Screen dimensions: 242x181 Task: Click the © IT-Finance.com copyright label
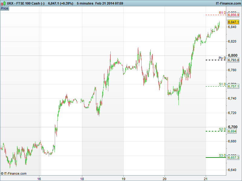click(x=14, y=173)
